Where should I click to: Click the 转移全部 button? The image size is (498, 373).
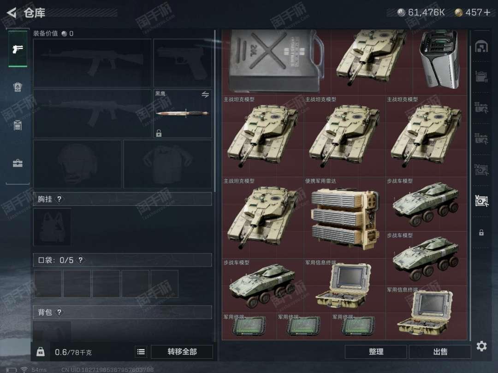182,352
